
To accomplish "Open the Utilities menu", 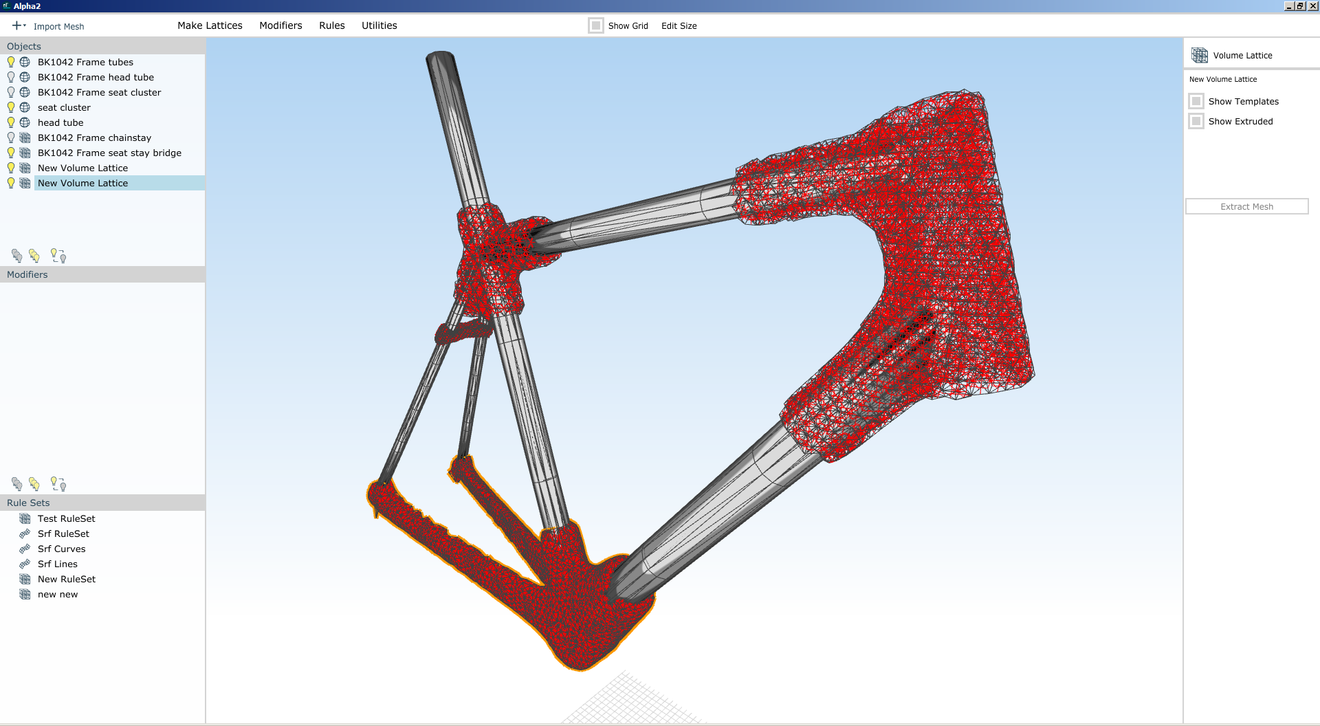I will pyautogui.click(x=379, y=25).
